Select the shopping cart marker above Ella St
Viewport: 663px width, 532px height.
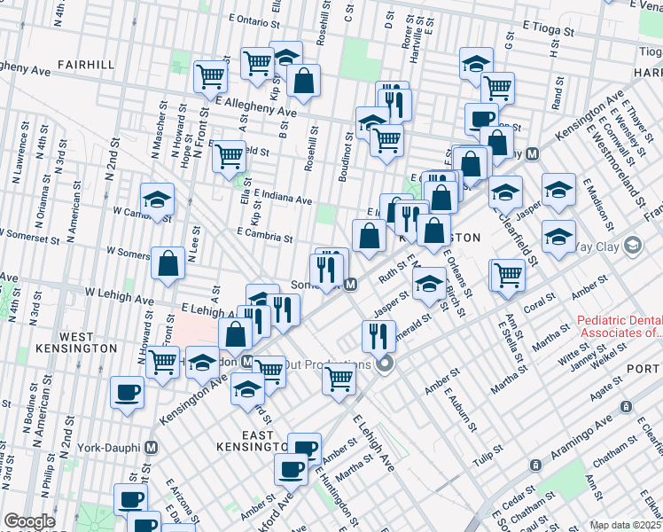229,159
